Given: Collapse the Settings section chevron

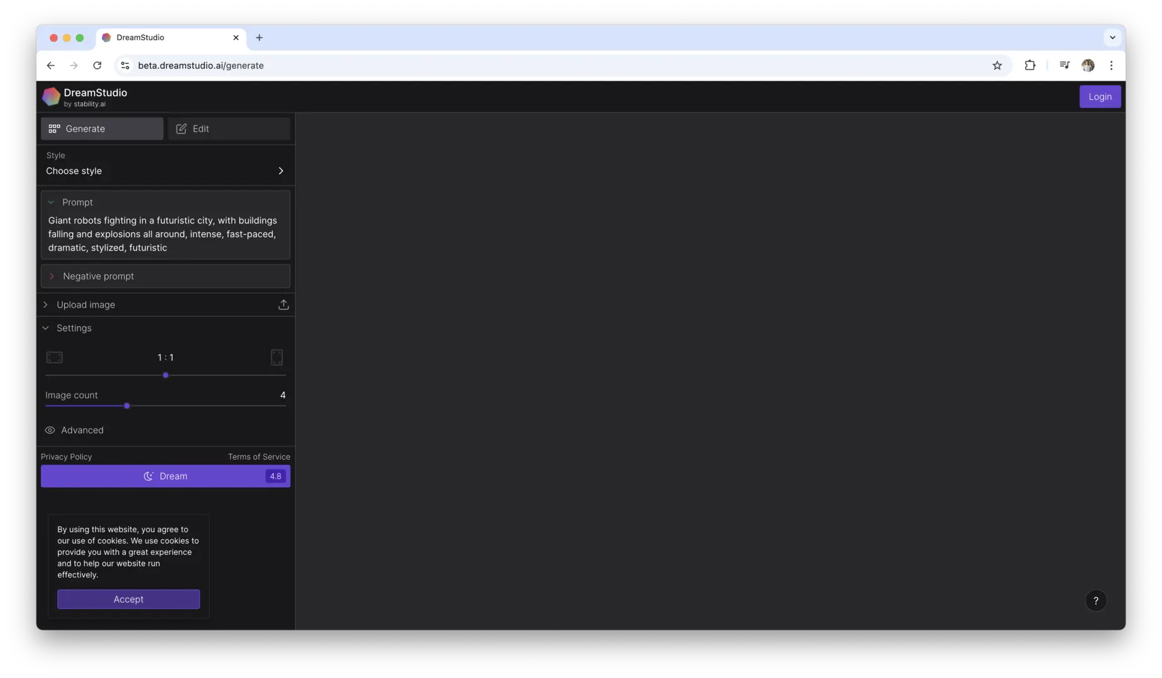Looking at the screenshot, I should [x=45, y=328].
